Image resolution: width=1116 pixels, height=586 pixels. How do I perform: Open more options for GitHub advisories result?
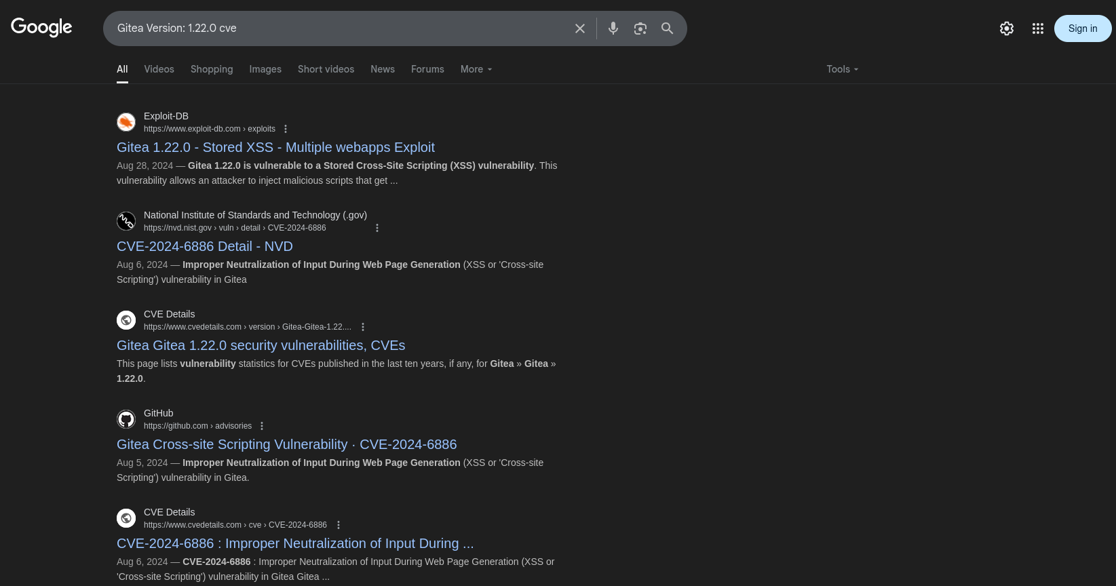click(x=262, y=426)
